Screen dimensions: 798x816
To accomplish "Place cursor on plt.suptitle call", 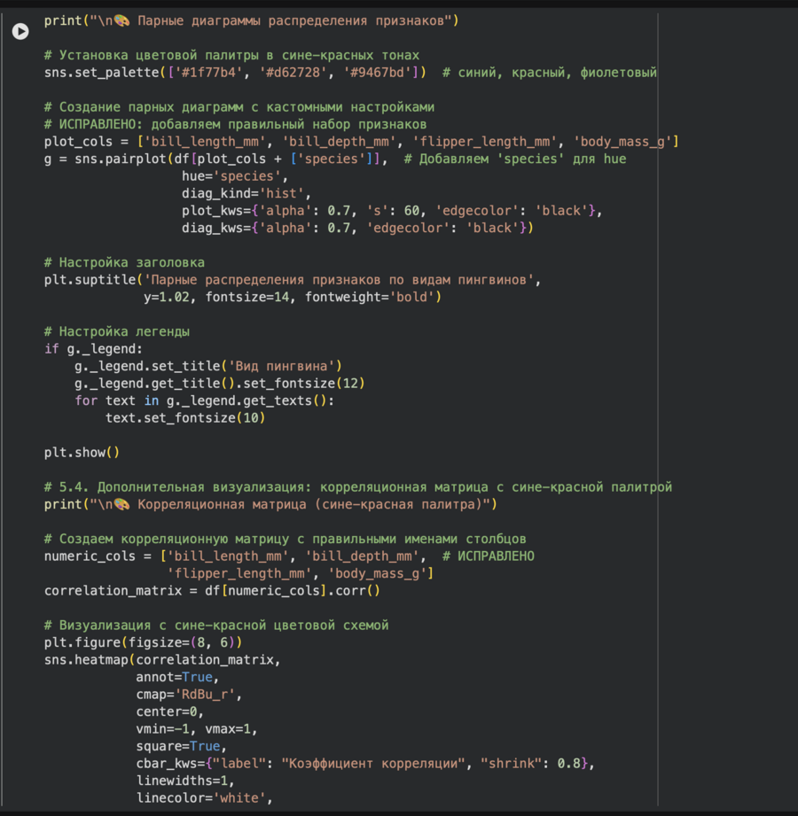I will [x=90, y=280].
